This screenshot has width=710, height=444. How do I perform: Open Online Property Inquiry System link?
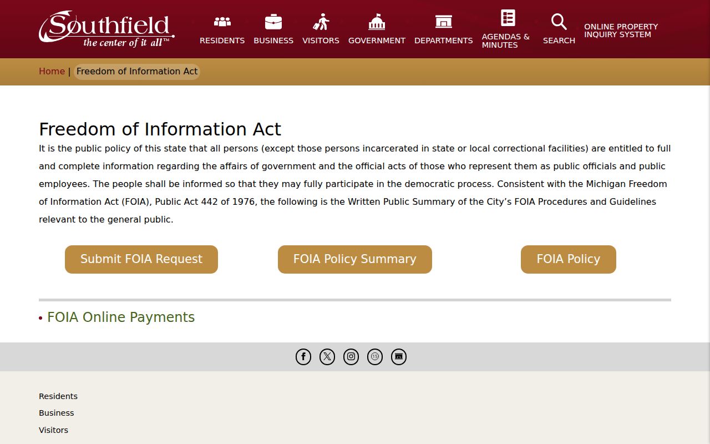pos(621,31)
